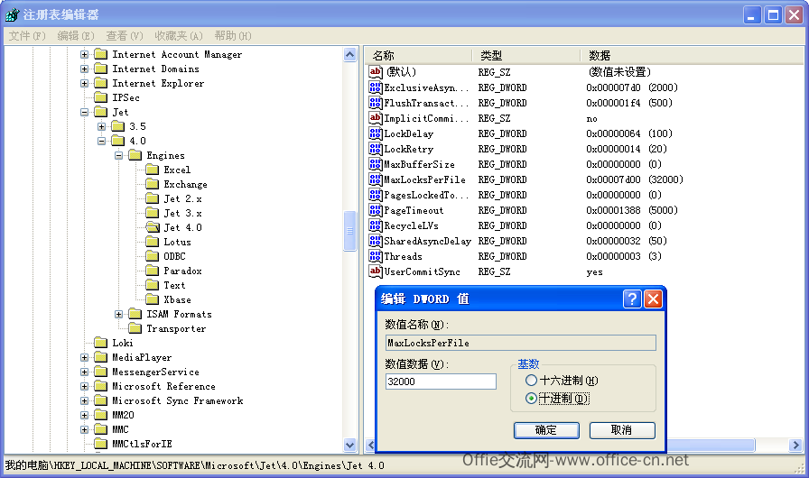Viewport: 809px width, 478px height.
Task: Select the MMCtlsForIE tree item
Action: pos(142,444)
